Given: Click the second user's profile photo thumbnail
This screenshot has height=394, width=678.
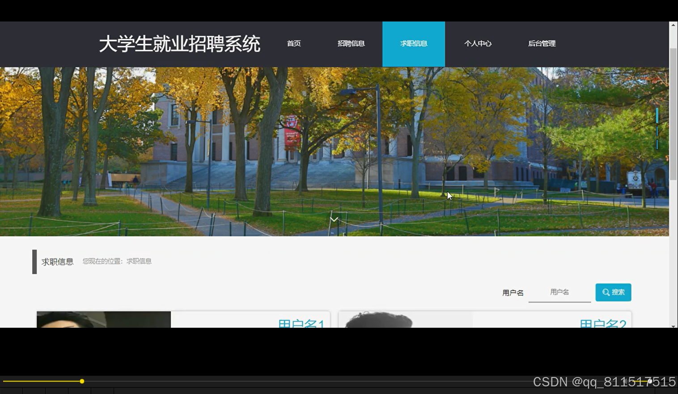Looking at the screenshot, I should (405, 320).
